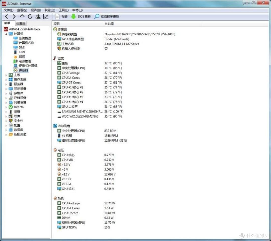This screenshot has width=271, height=241.
Task: Select the VCCSA voltage row
Action: (x=86, y=184)
